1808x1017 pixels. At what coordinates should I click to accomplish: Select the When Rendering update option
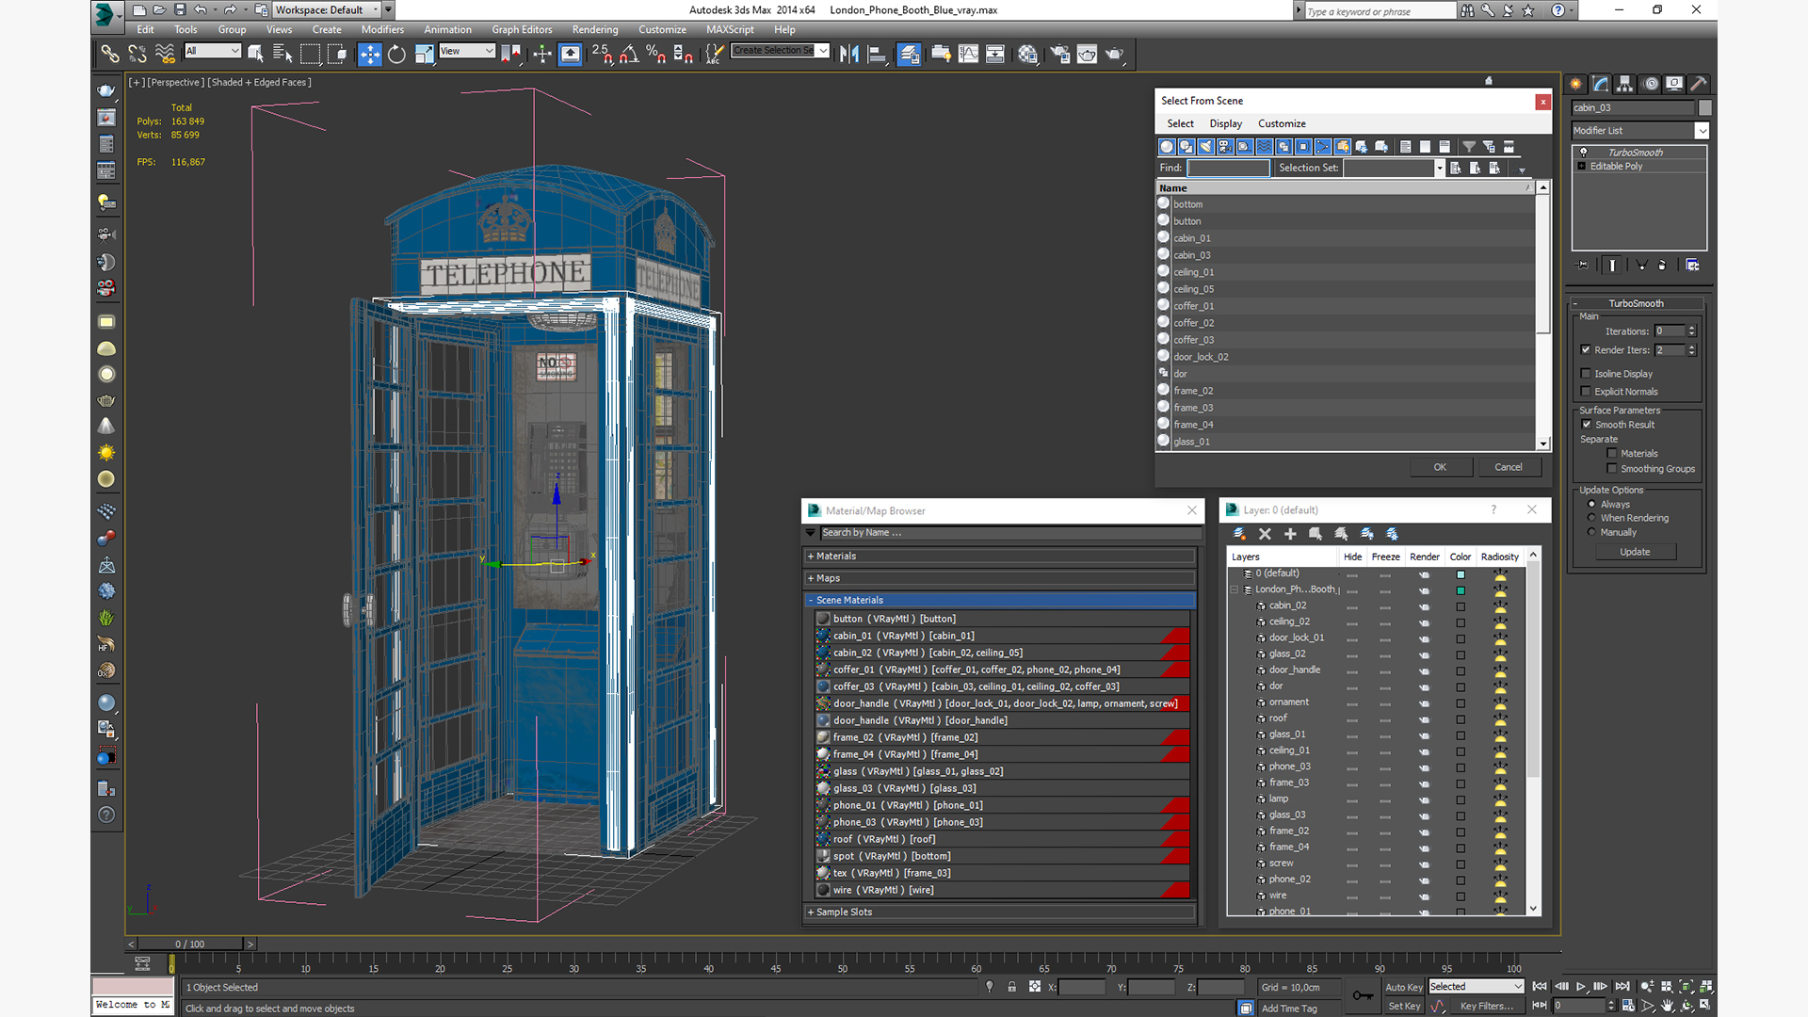point(1592,518)
